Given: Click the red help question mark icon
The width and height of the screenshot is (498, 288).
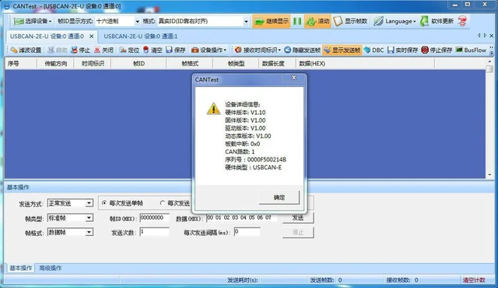Looking at the screenshot, I should point(462,21).
